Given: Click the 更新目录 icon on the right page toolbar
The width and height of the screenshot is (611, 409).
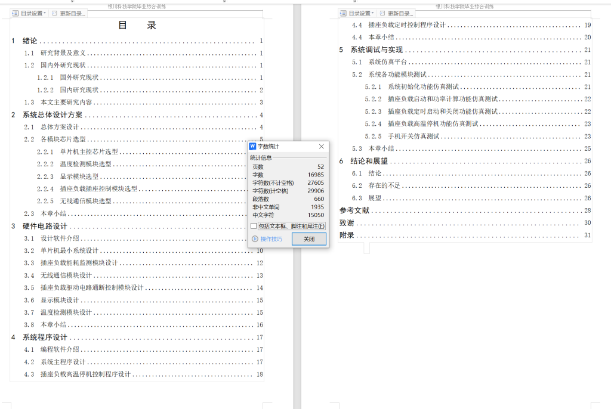Looking at the screenshot, I should [x=382, y=13].
